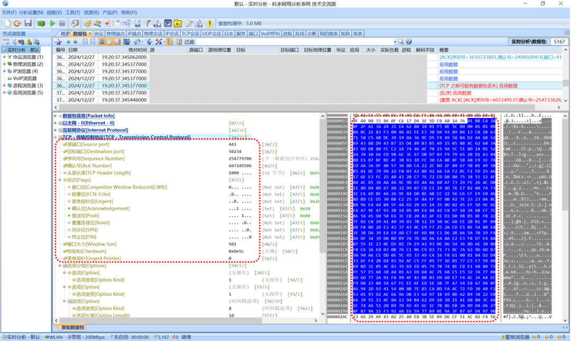Click the new file icon in the toolbar
This screenshot has height=341, width=571.
7,23
